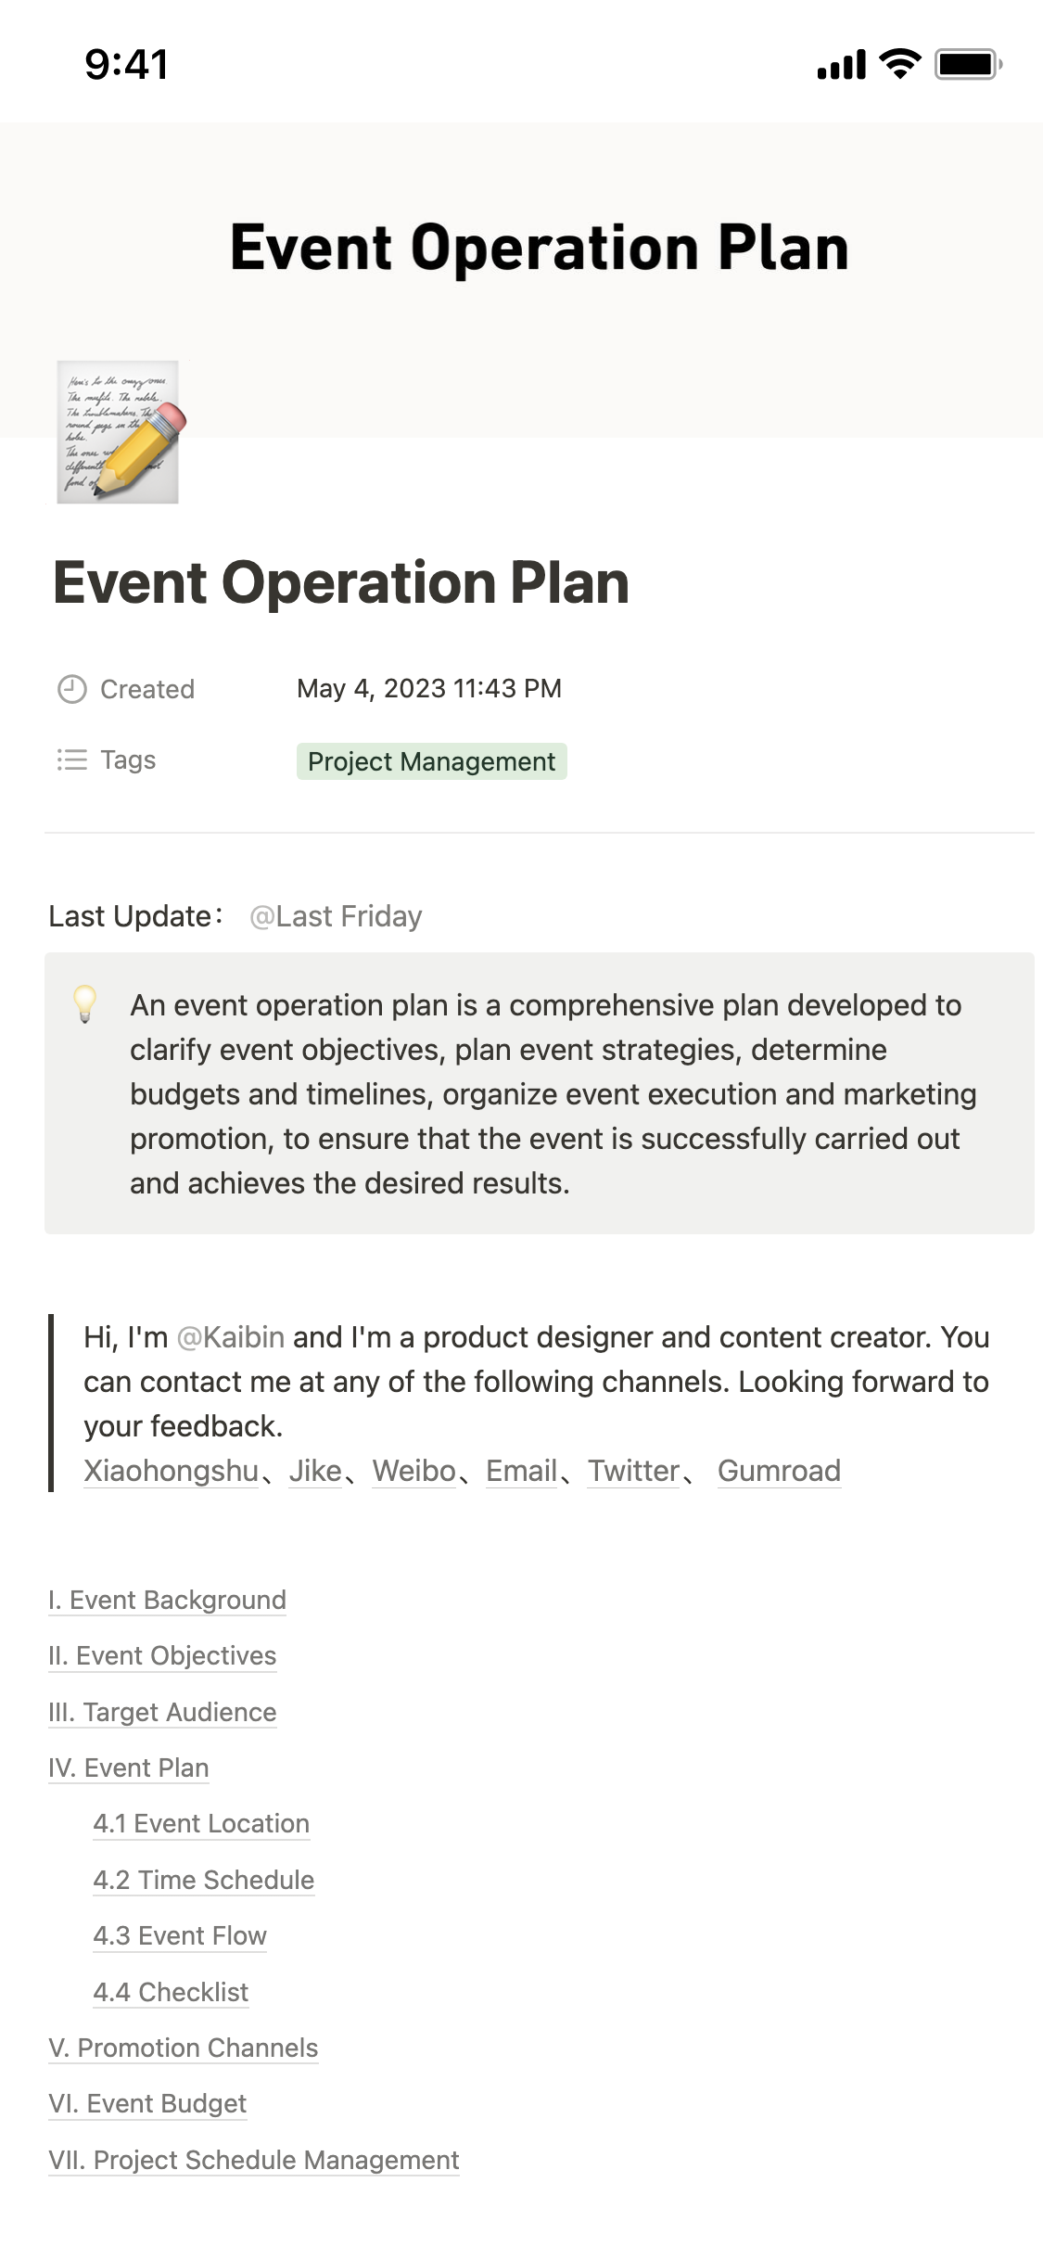Follow the Twitter contact link
Screen dimensions: 1043x2259
(x=634, y=1471)
